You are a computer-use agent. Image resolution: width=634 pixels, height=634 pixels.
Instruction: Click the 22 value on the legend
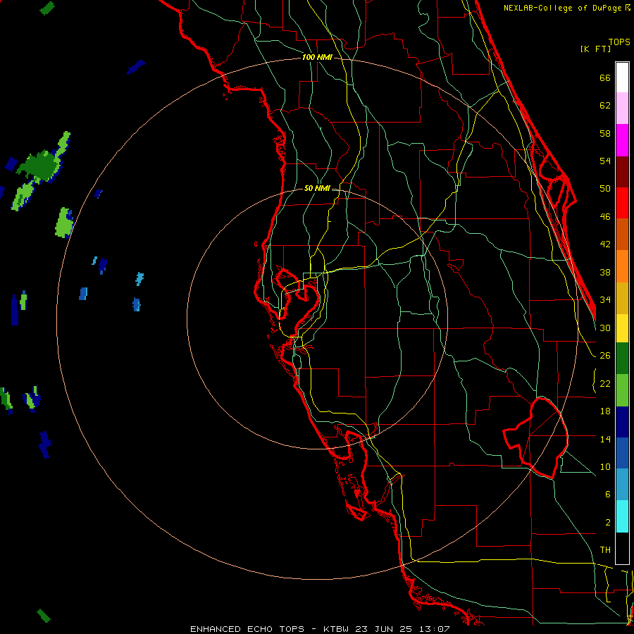point(605,383)
